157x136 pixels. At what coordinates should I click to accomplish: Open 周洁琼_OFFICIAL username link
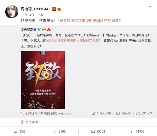pyautogui.click(x=36, y=9)
